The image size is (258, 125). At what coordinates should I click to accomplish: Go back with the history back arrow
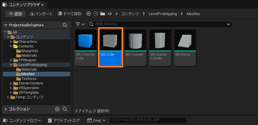(x=89, y=14)
